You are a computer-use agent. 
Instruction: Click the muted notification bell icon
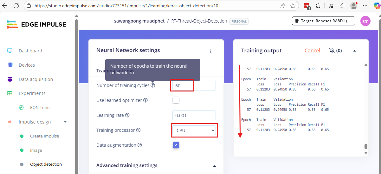click(x=332, y=51)
